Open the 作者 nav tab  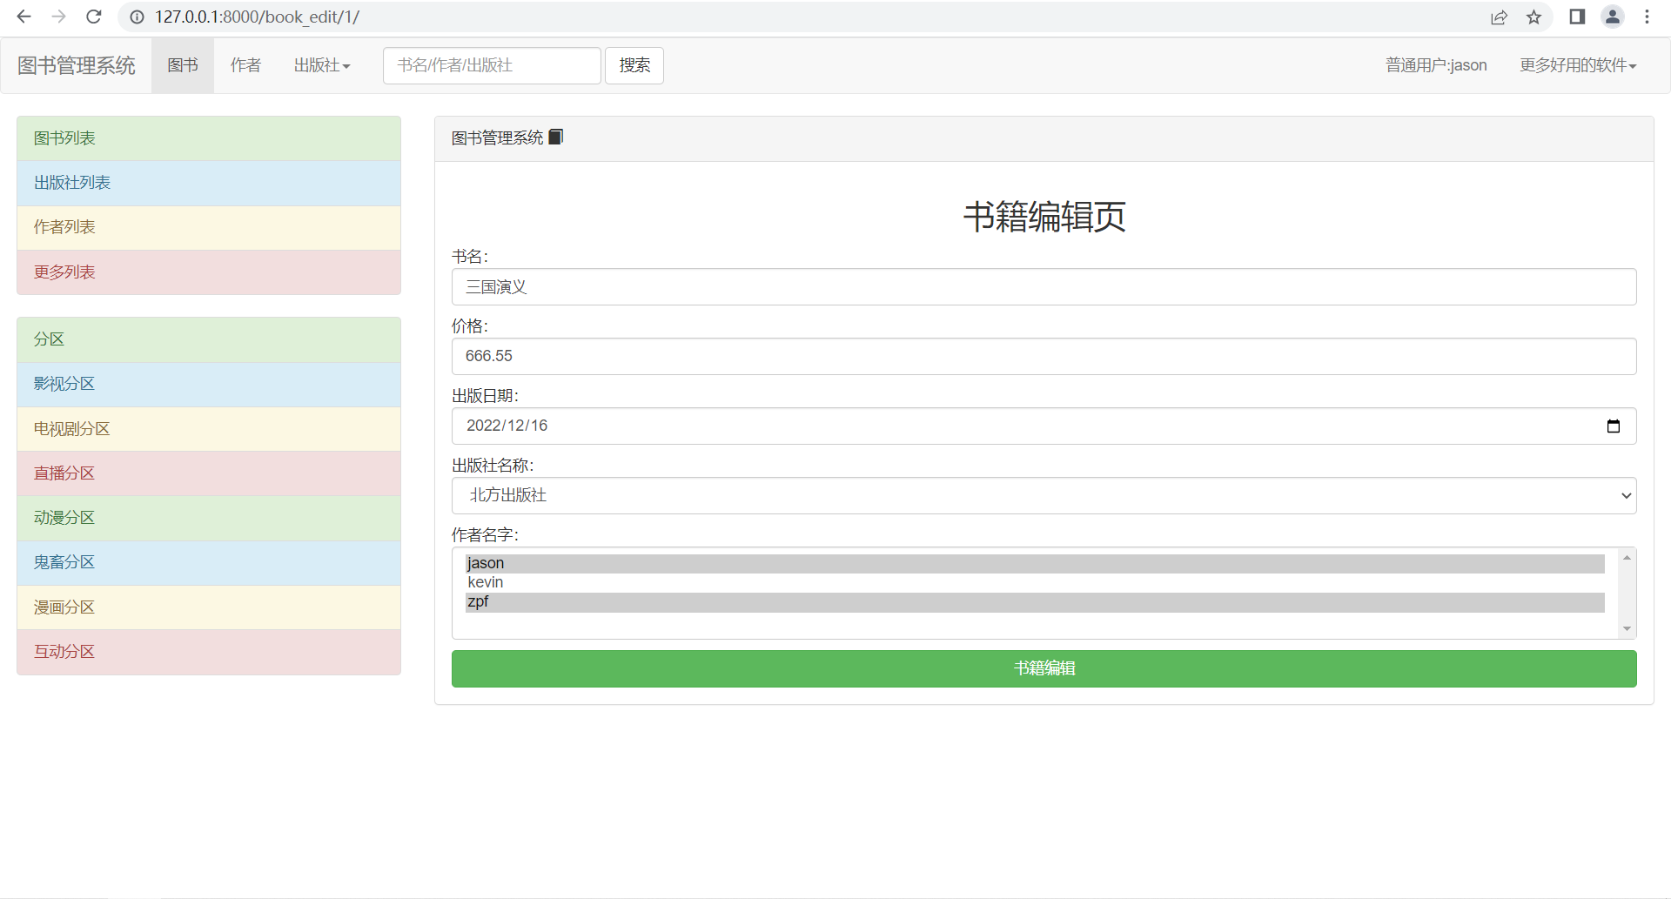pos(245,65)
